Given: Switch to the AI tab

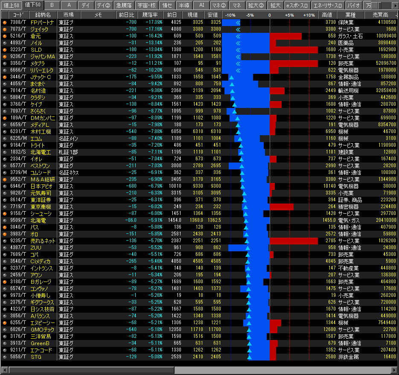Looking at the screenshot, I should pyautogui.click(x=201, y=5).
